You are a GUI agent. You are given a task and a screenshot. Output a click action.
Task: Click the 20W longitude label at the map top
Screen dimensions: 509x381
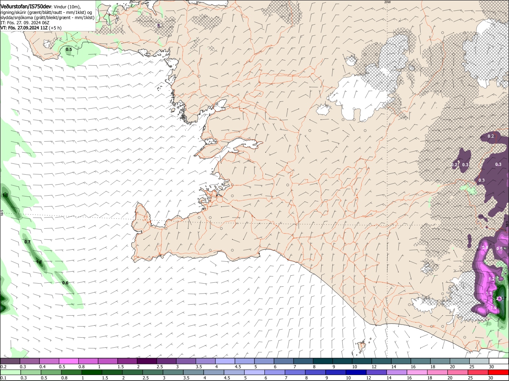(388, 2)
